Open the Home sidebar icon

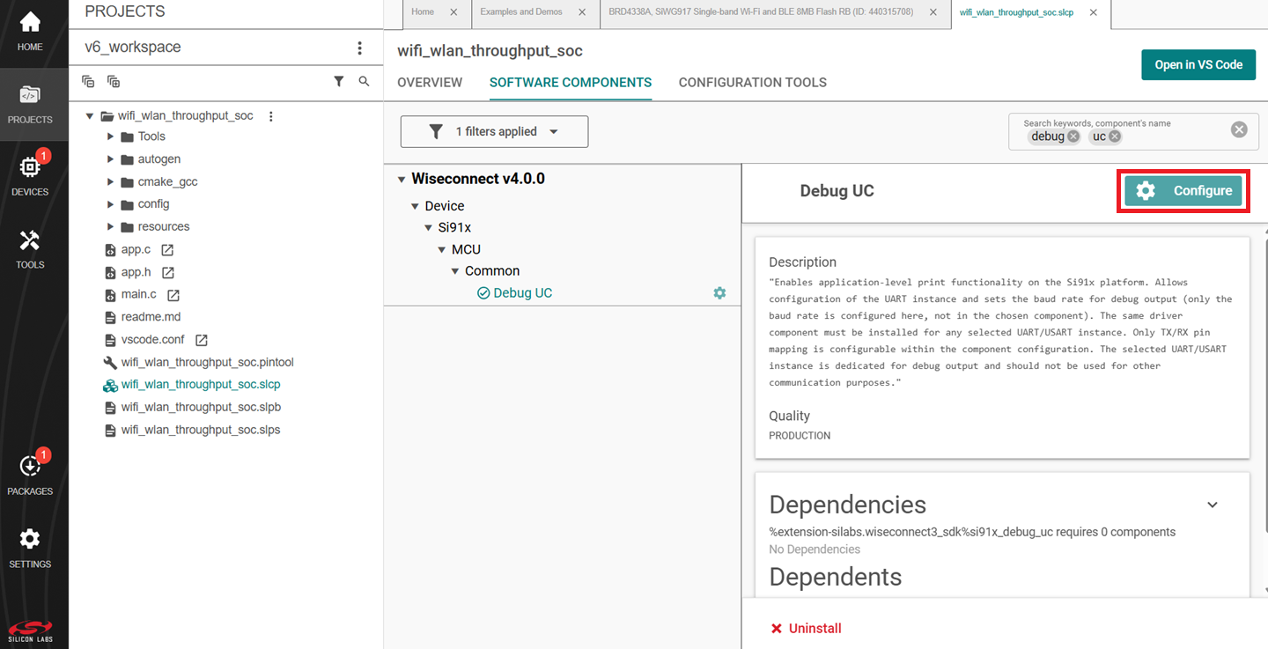(30, 31)
